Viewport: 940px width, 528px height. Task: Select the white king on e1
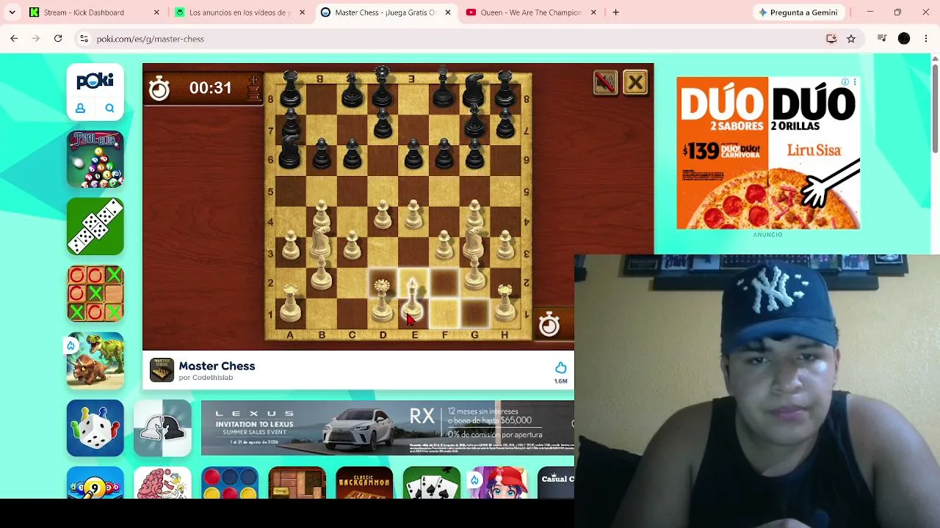point(413,299)
